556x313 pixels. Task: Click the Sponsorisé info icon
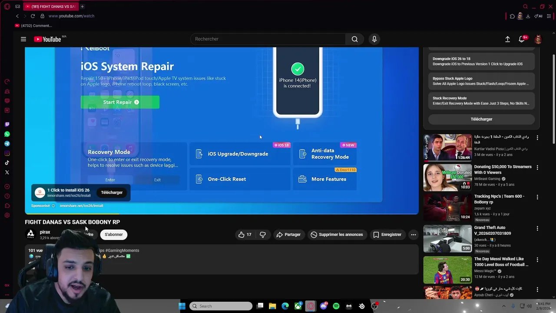click(53, 206)
